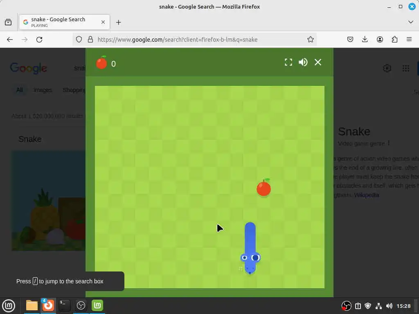This screenshot has width=419, height=314.
Task: Save page to Pocket
Action: coord(350,40)
